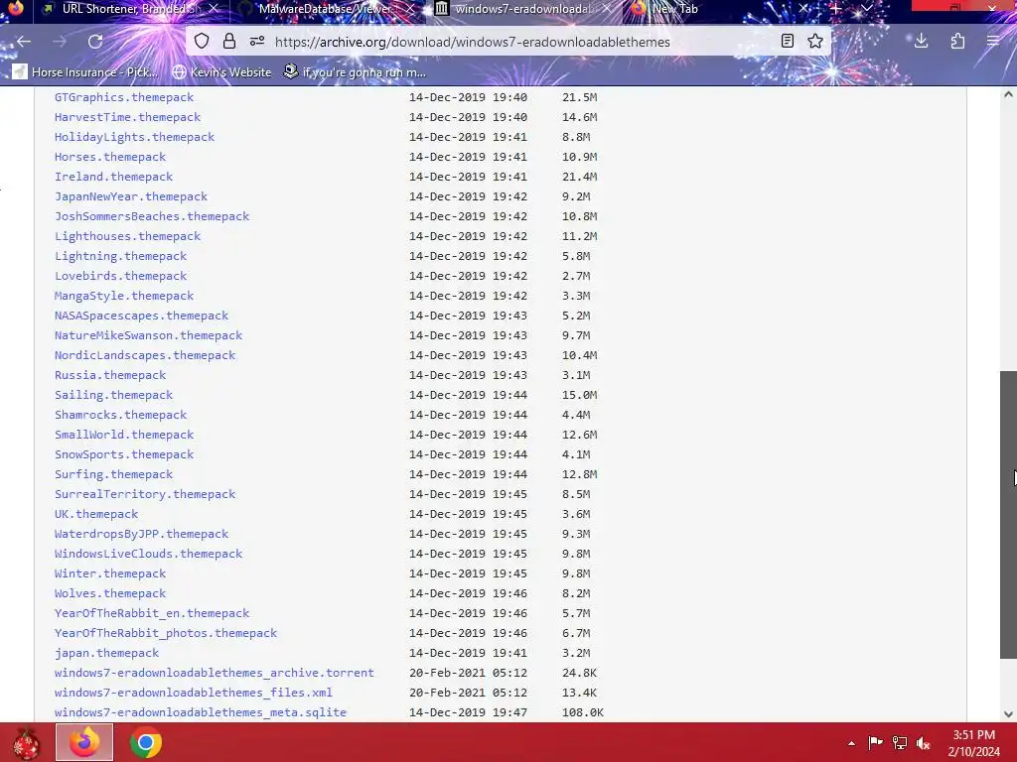
Task: Open Start menu ornament button
Action: pos(26,742)
